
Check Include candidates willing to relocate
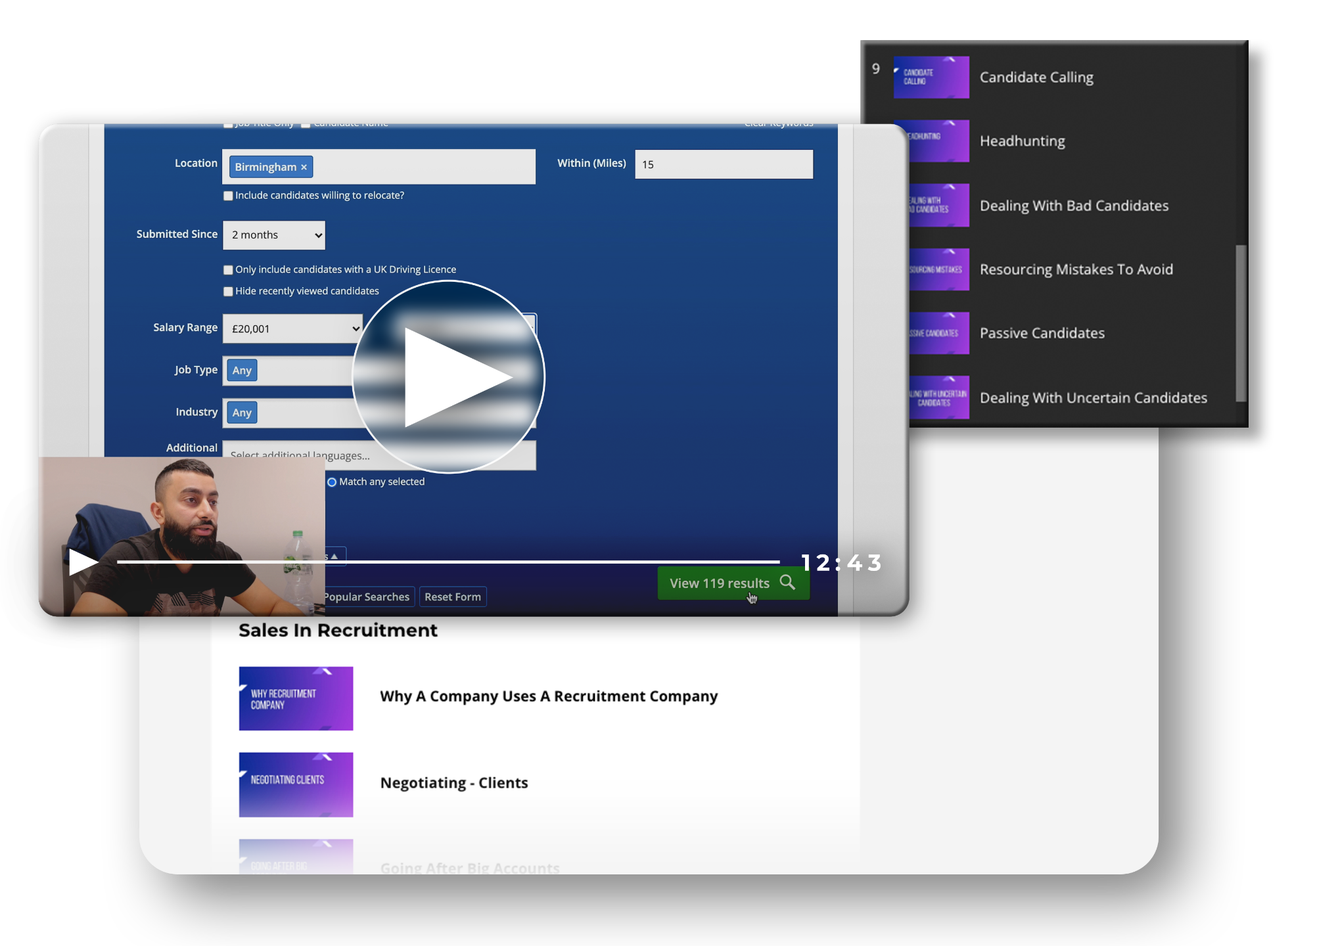pyautogui.click(x=228, y=196)
